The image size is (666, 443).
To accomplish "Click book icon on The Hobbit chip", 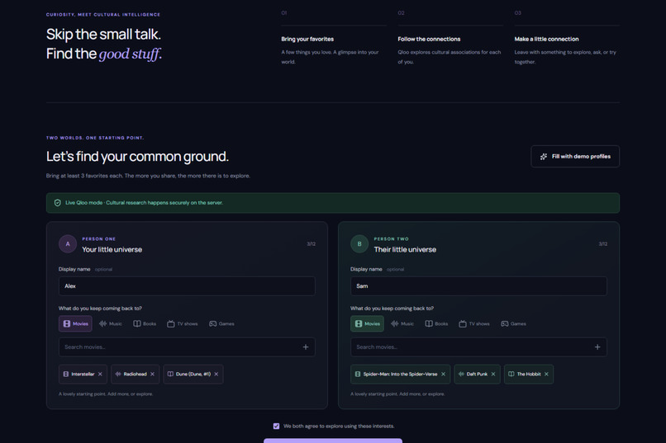I will click(x=511, y=375).
